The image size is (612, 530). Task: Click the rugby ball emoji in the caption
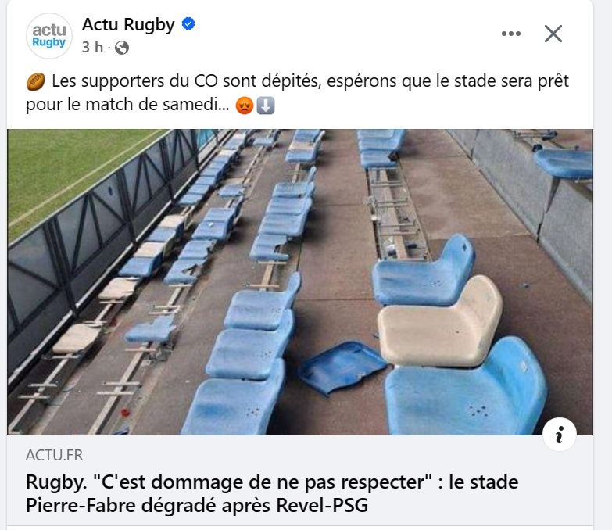tap(35, 82)
